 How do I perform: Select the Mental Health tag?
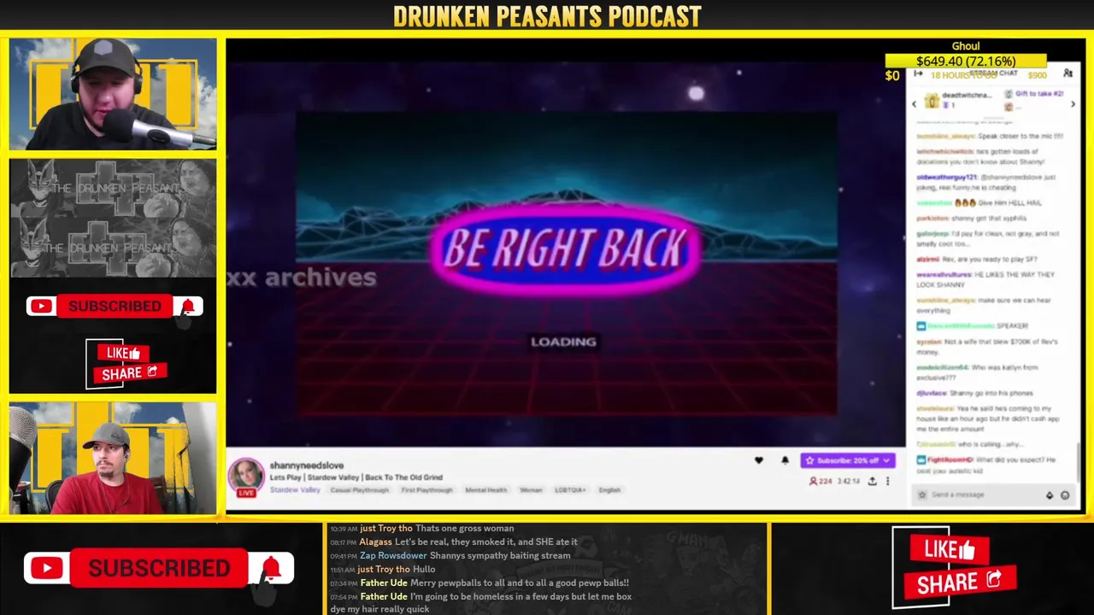tap(485, 490)
